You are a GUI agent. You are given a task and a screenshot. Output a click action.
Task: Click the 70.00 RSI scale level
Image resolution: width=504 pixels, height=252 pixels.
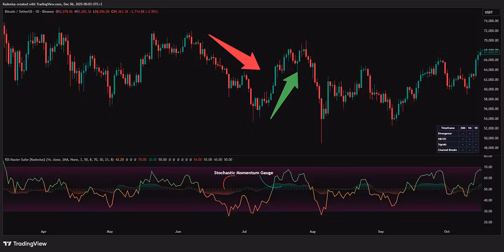coord(489,167)
